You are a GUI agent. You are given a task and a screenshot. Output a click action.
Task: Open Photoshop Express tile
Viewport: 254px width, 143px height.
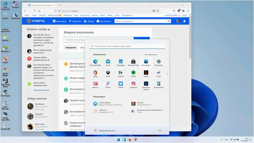point(146,85)
